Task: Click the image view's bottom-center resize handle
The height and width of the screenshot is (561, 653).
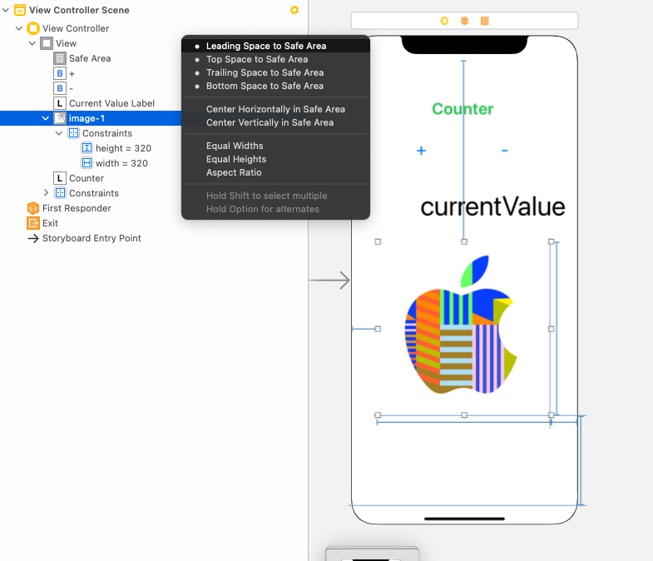Action: pyautogui.click(x=464, y=415)
